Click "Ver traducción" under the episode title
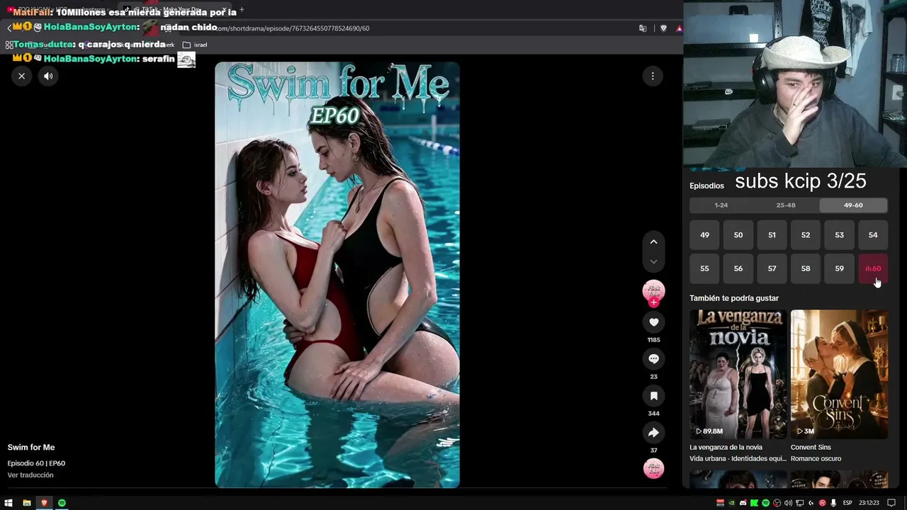907x510 pixels. (30, 475)
